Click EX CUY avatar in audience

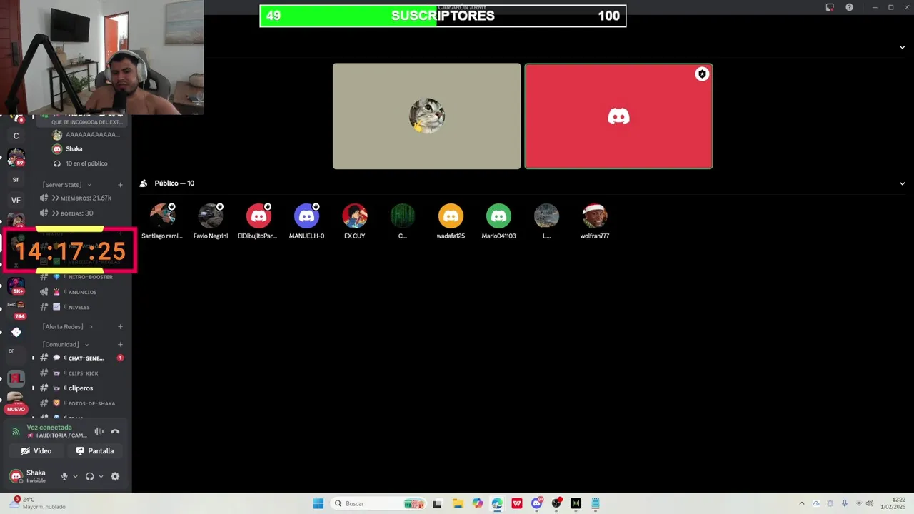[355, 216]
